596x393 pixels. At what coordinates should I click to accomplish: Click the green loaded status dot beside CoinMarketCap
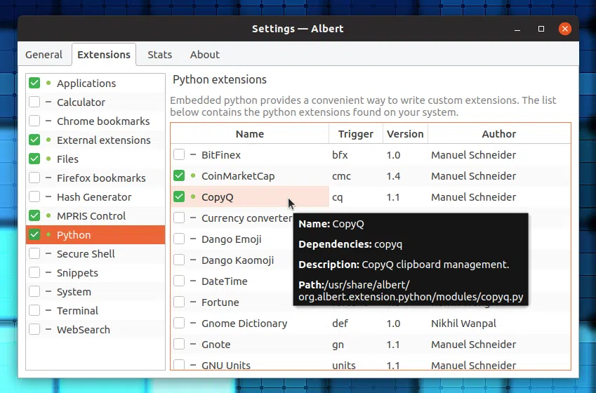click(x=193, y=175)
